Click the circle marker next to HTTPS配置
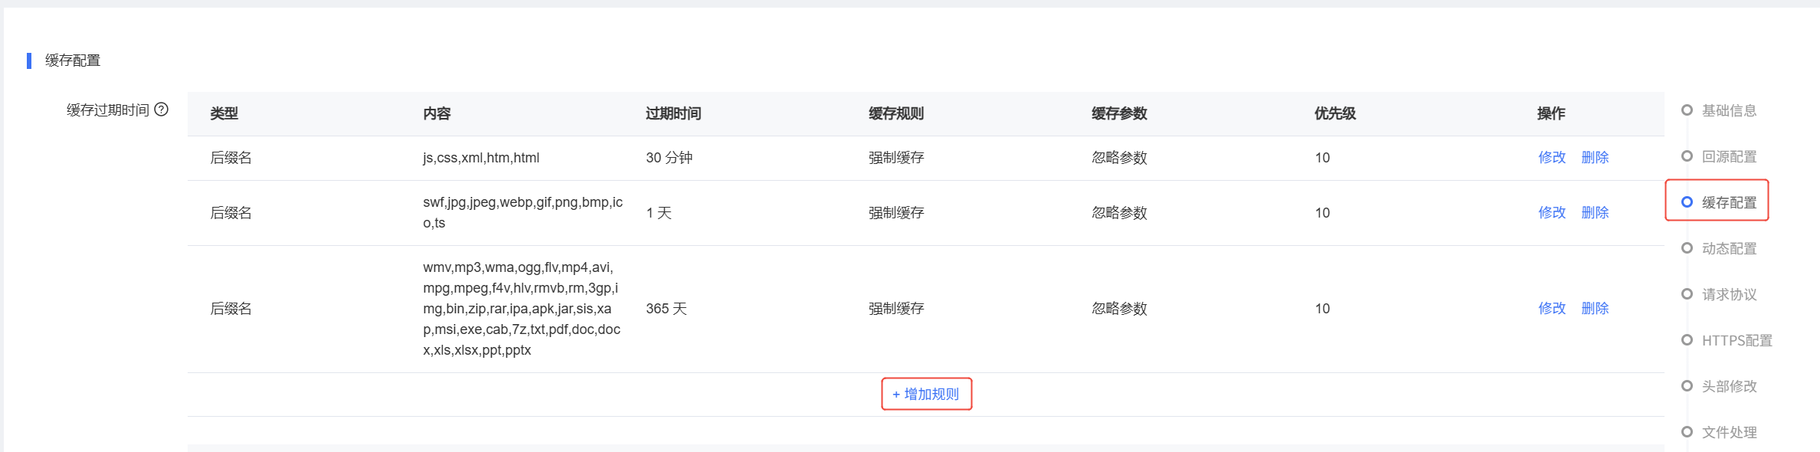 [1687, 340]
